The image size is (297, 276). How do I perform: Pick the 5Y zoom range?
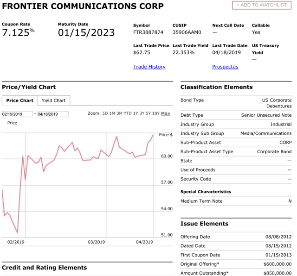(x=148, y=113)
